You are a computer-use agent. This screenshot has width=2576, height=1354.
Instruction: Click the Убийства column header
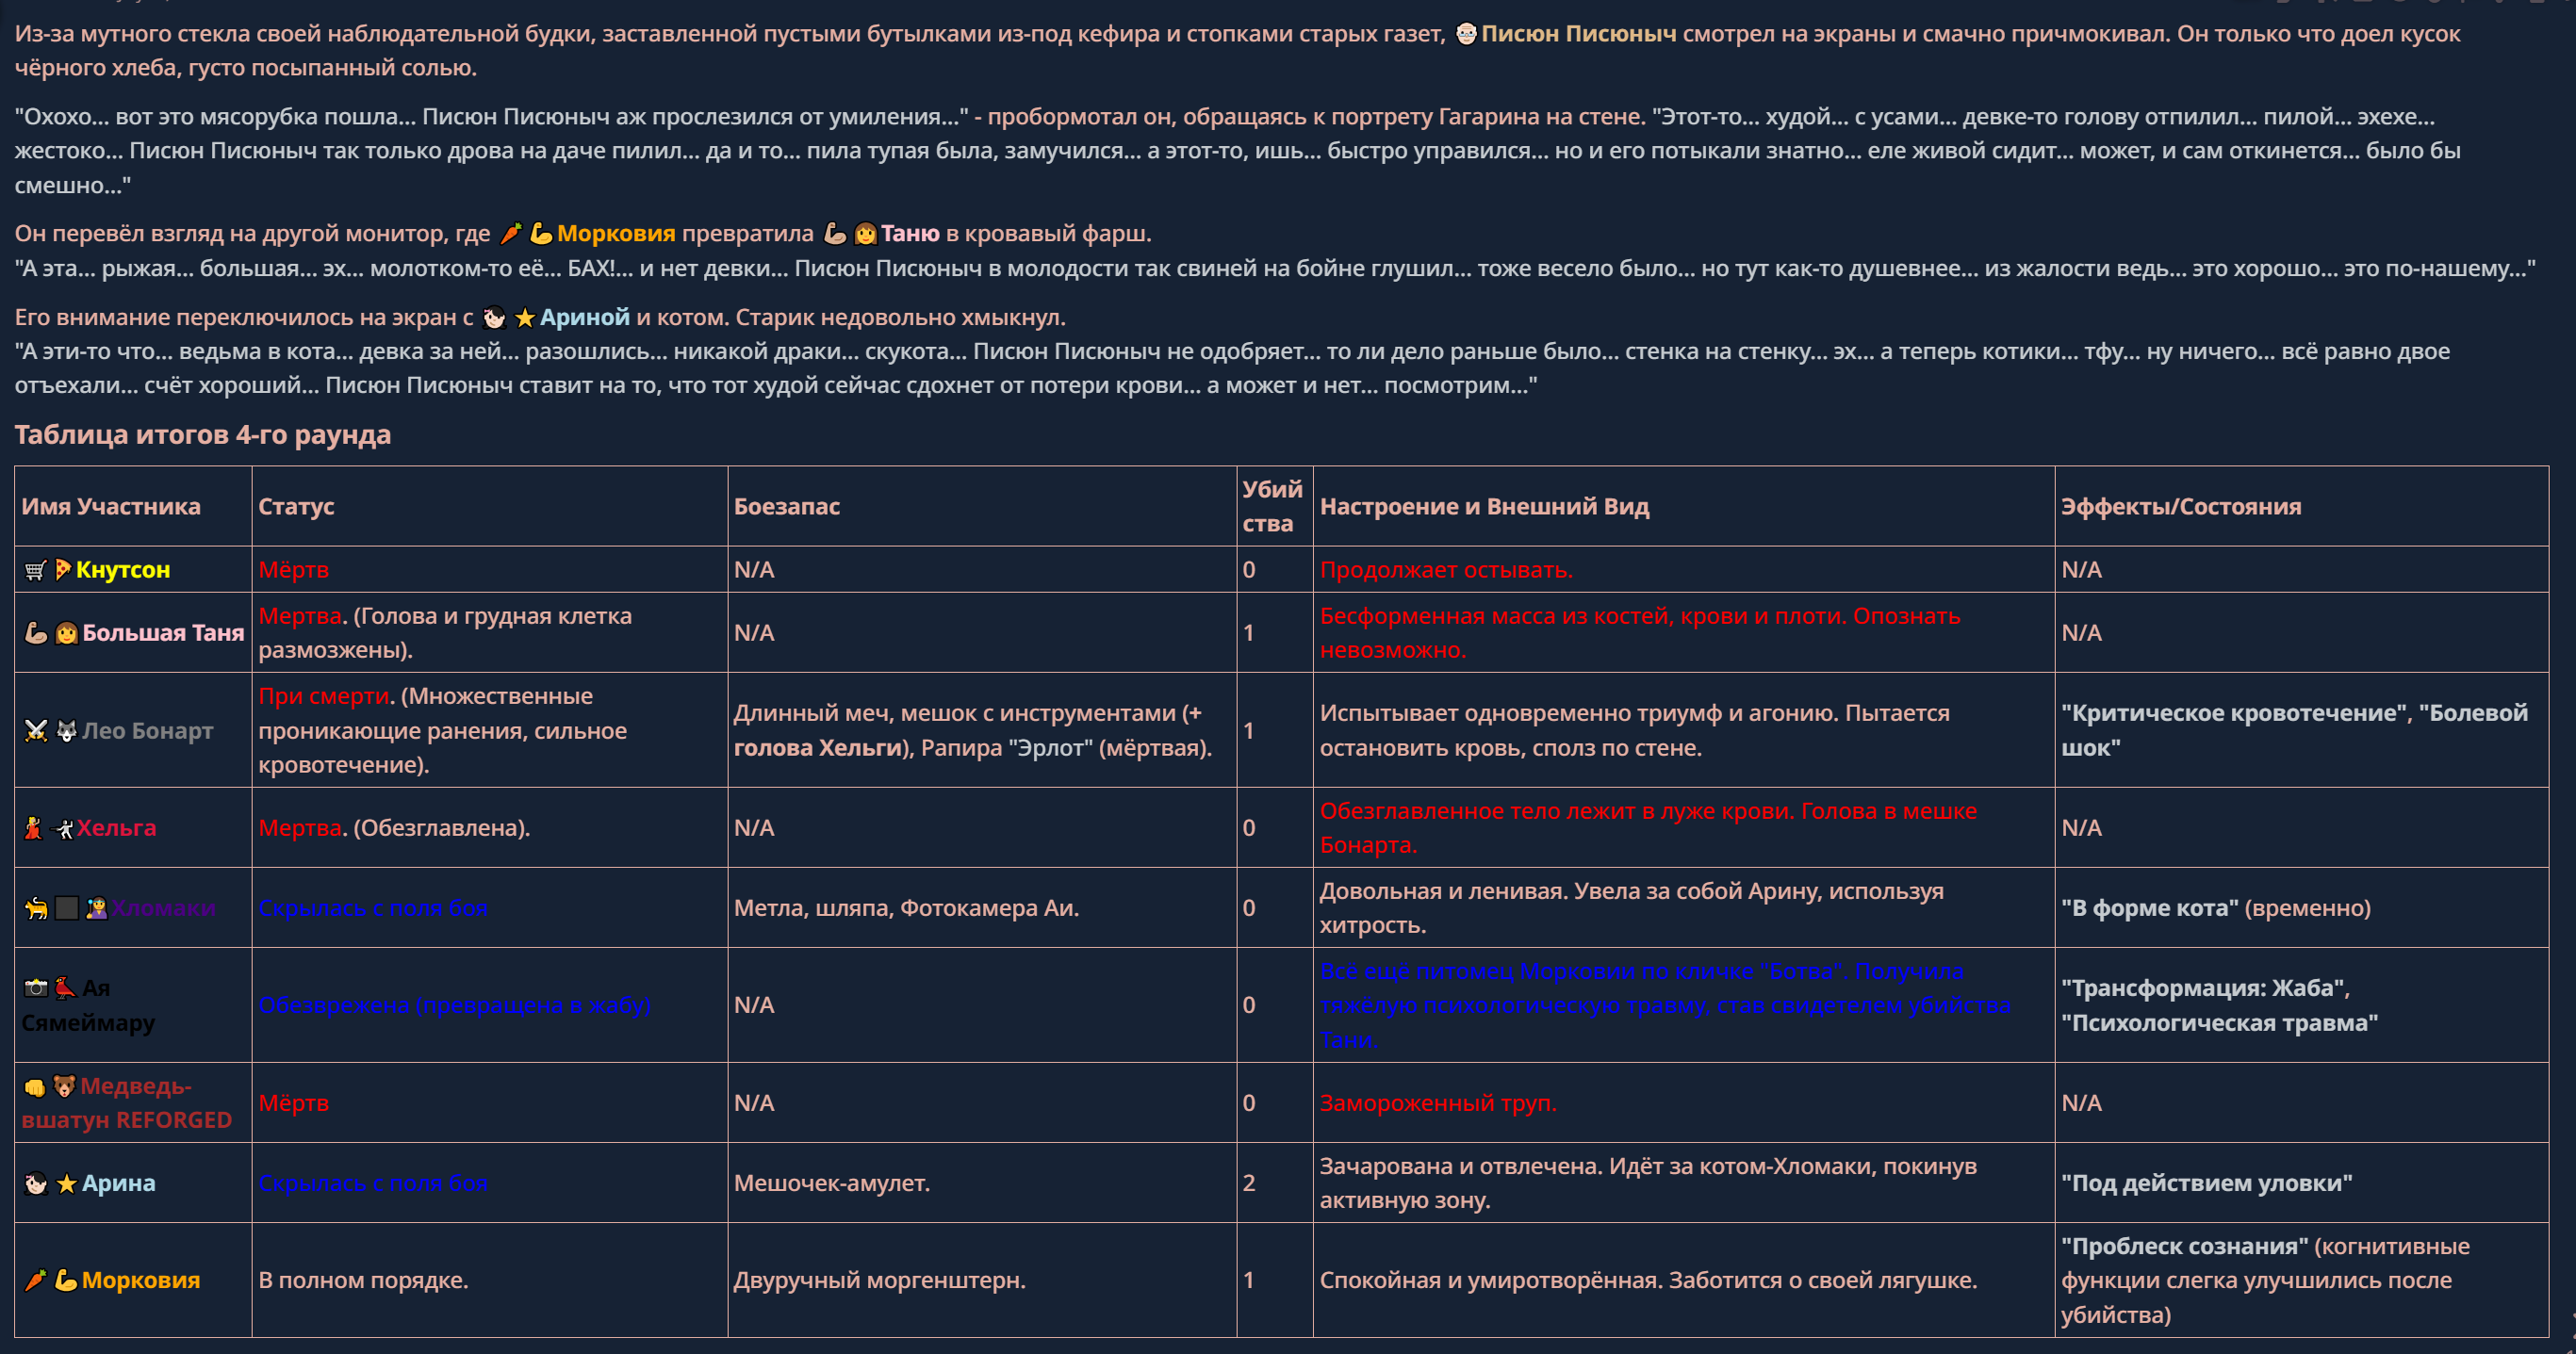(1272, 506)
